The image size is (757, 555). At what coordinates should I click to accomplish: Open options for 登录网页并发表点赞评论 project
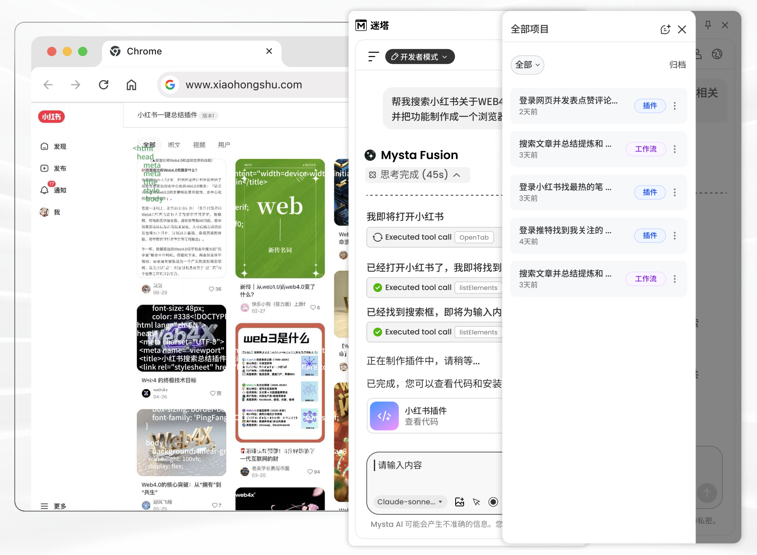[674, 106]
